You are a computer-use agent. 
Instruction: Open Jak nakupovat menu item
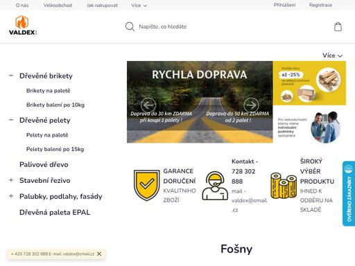[102, 5]
